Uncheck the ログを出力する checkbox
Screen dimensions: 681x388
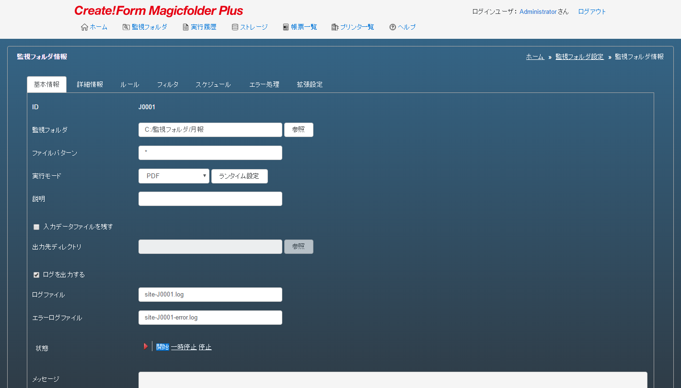click(x=36, y=275)
